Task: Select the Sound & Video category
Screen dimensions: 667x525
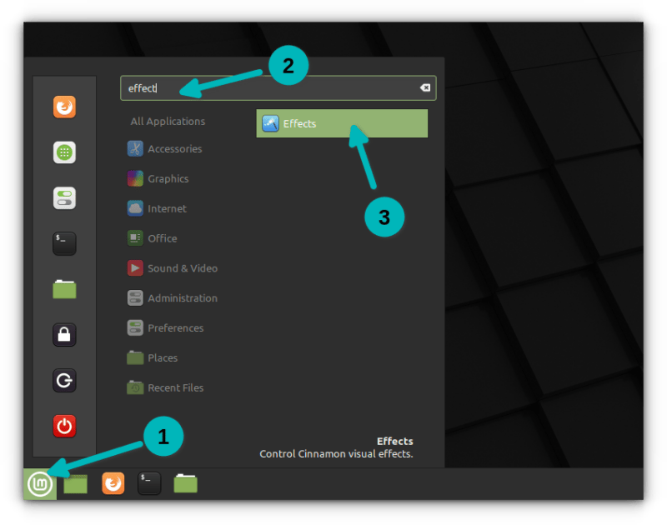Action: tap(182, 268)
